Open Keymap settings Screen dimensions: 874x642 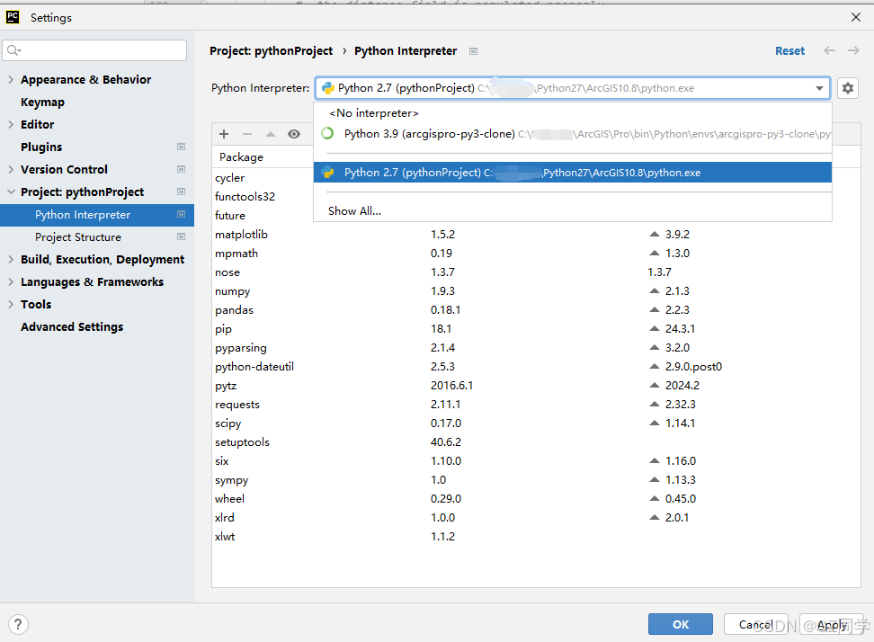(42, 102)
